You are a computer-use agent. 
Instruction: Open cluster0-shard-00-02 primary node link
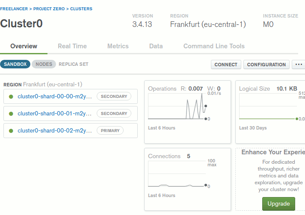(x=55, y=131)
